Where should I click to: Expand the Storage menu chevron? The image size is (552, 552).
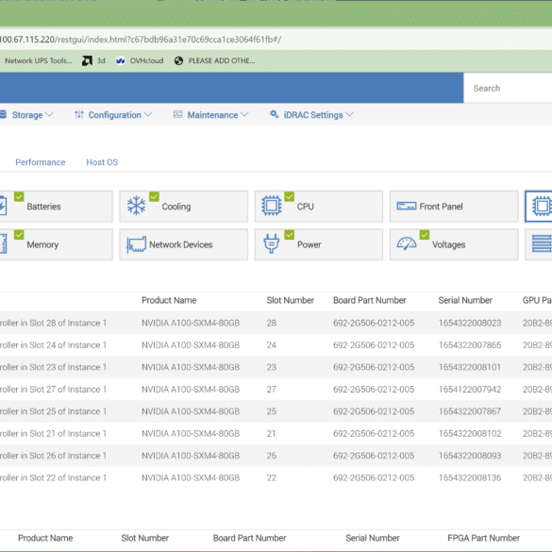[x=49, y=114]
